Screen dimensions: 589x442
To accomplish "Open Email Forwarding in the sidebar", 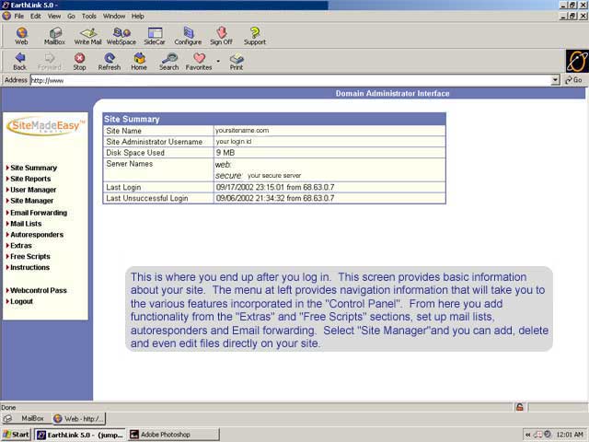I will click(x=38, y=213).
